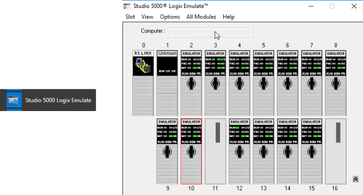Toggle the key switch on slot 8

(x=336, y=83)
